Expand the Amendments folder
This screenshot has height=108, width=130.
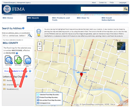coord(4,85)
